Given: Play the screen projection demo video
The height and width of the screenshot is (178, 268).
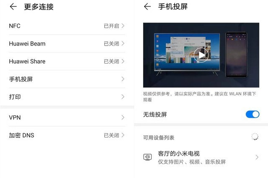Looking at the screenshot, I should tap(201, 55).
